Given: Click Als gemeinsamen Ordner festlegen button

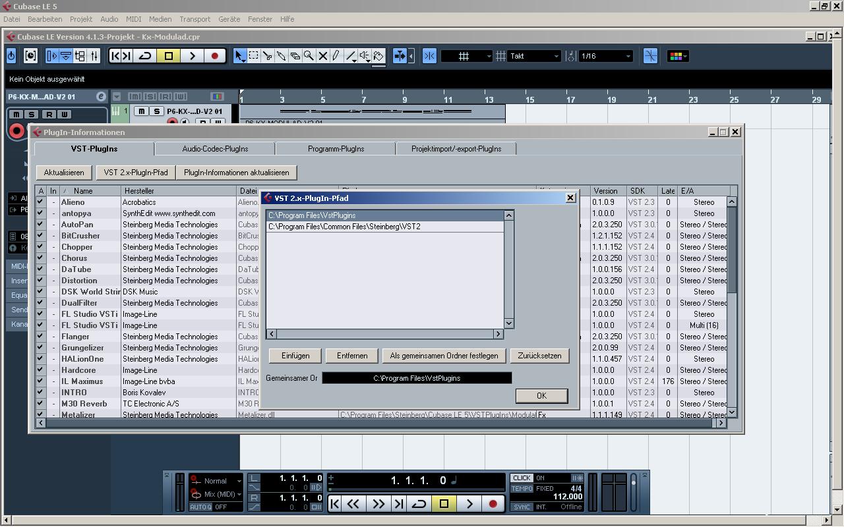Looking at the screenshot, I should 444,356.
